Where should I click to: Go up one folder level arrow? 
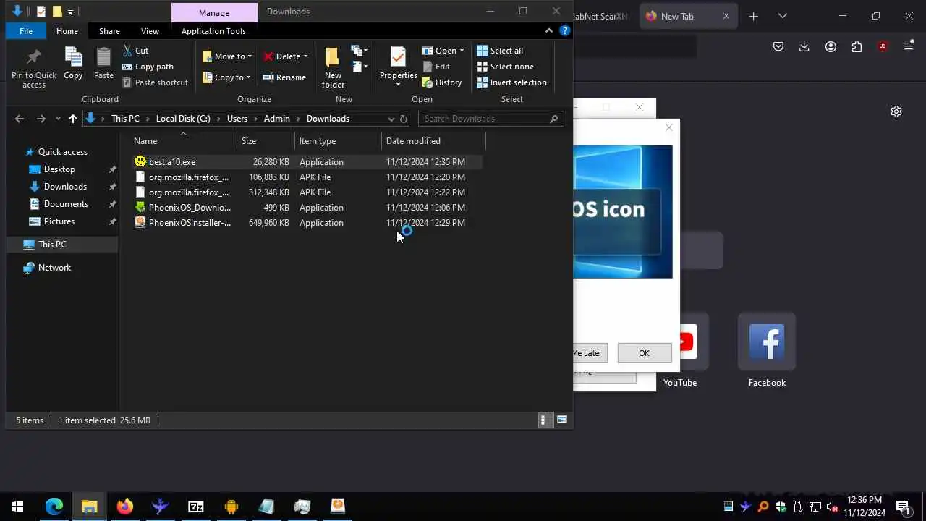(x=72, y=119)
